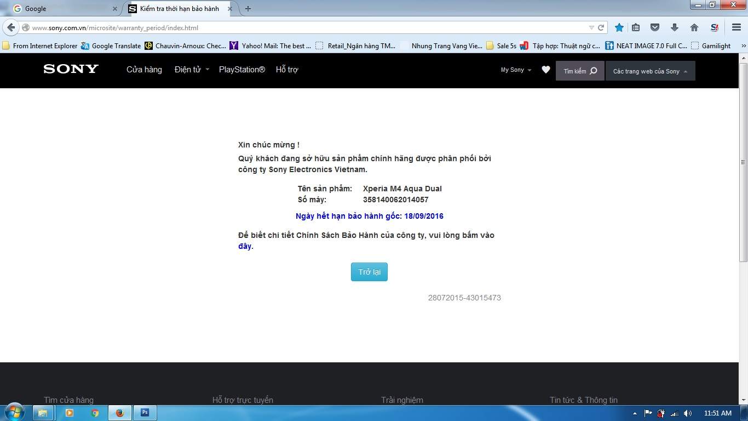Image resolution: width=748 pixels, height=421 pixels.
Task: Click the Firefox taskbar icon
Action: point(120,413)
